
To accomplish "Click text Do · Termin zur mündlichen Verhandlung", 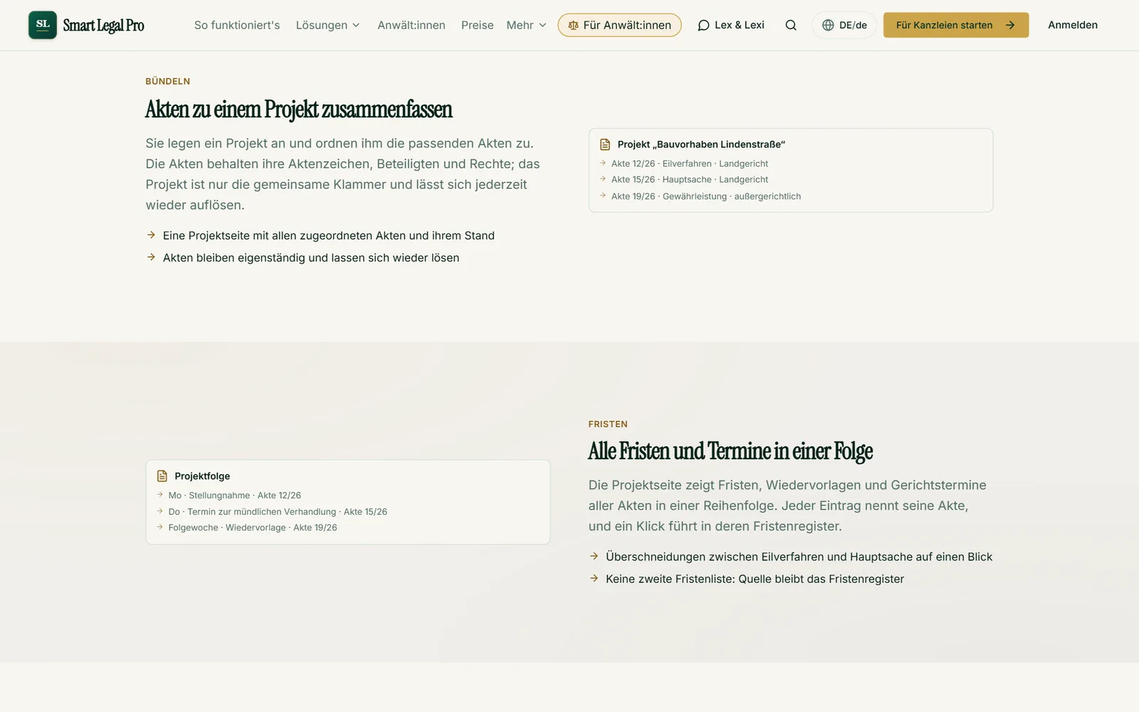I will (278, 512).
